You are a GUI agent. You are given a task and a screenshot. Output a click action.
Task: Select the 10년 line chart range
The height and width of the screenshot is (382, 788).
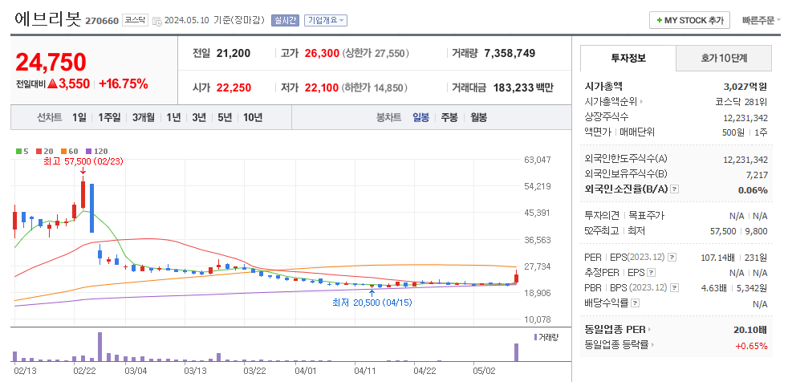pos(253,118)
